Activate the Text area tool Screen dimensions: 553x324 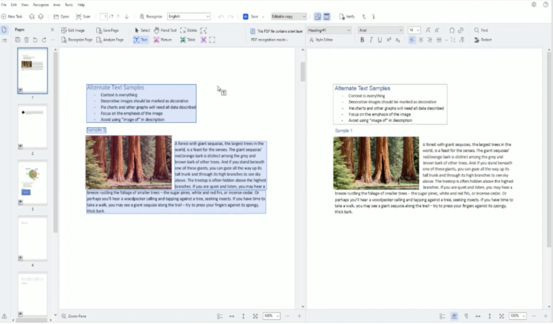140,40
